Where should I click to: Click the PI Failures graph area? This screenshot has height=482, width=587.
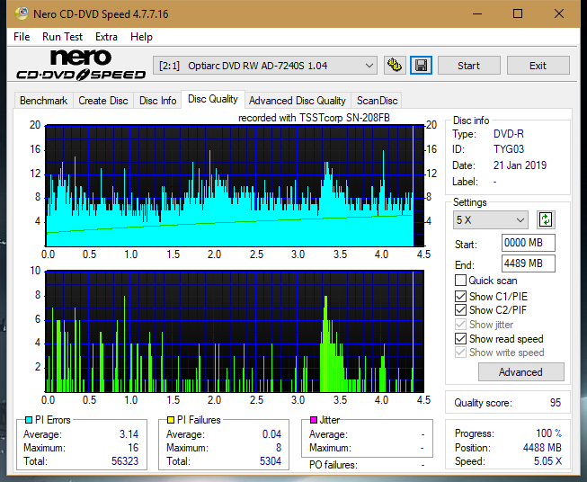point(235,331)
